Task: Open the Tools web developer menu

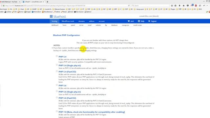Action: coord(71,12)
